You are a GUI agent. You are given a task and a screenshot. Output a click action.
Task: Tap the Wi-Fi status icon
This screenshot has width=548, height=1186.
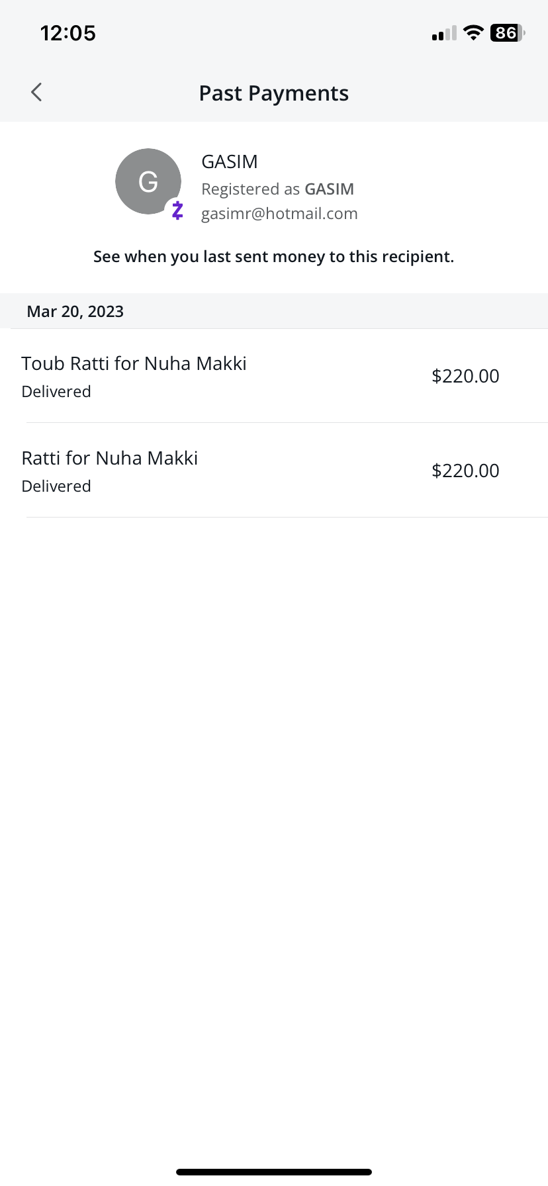pos(473,33)
